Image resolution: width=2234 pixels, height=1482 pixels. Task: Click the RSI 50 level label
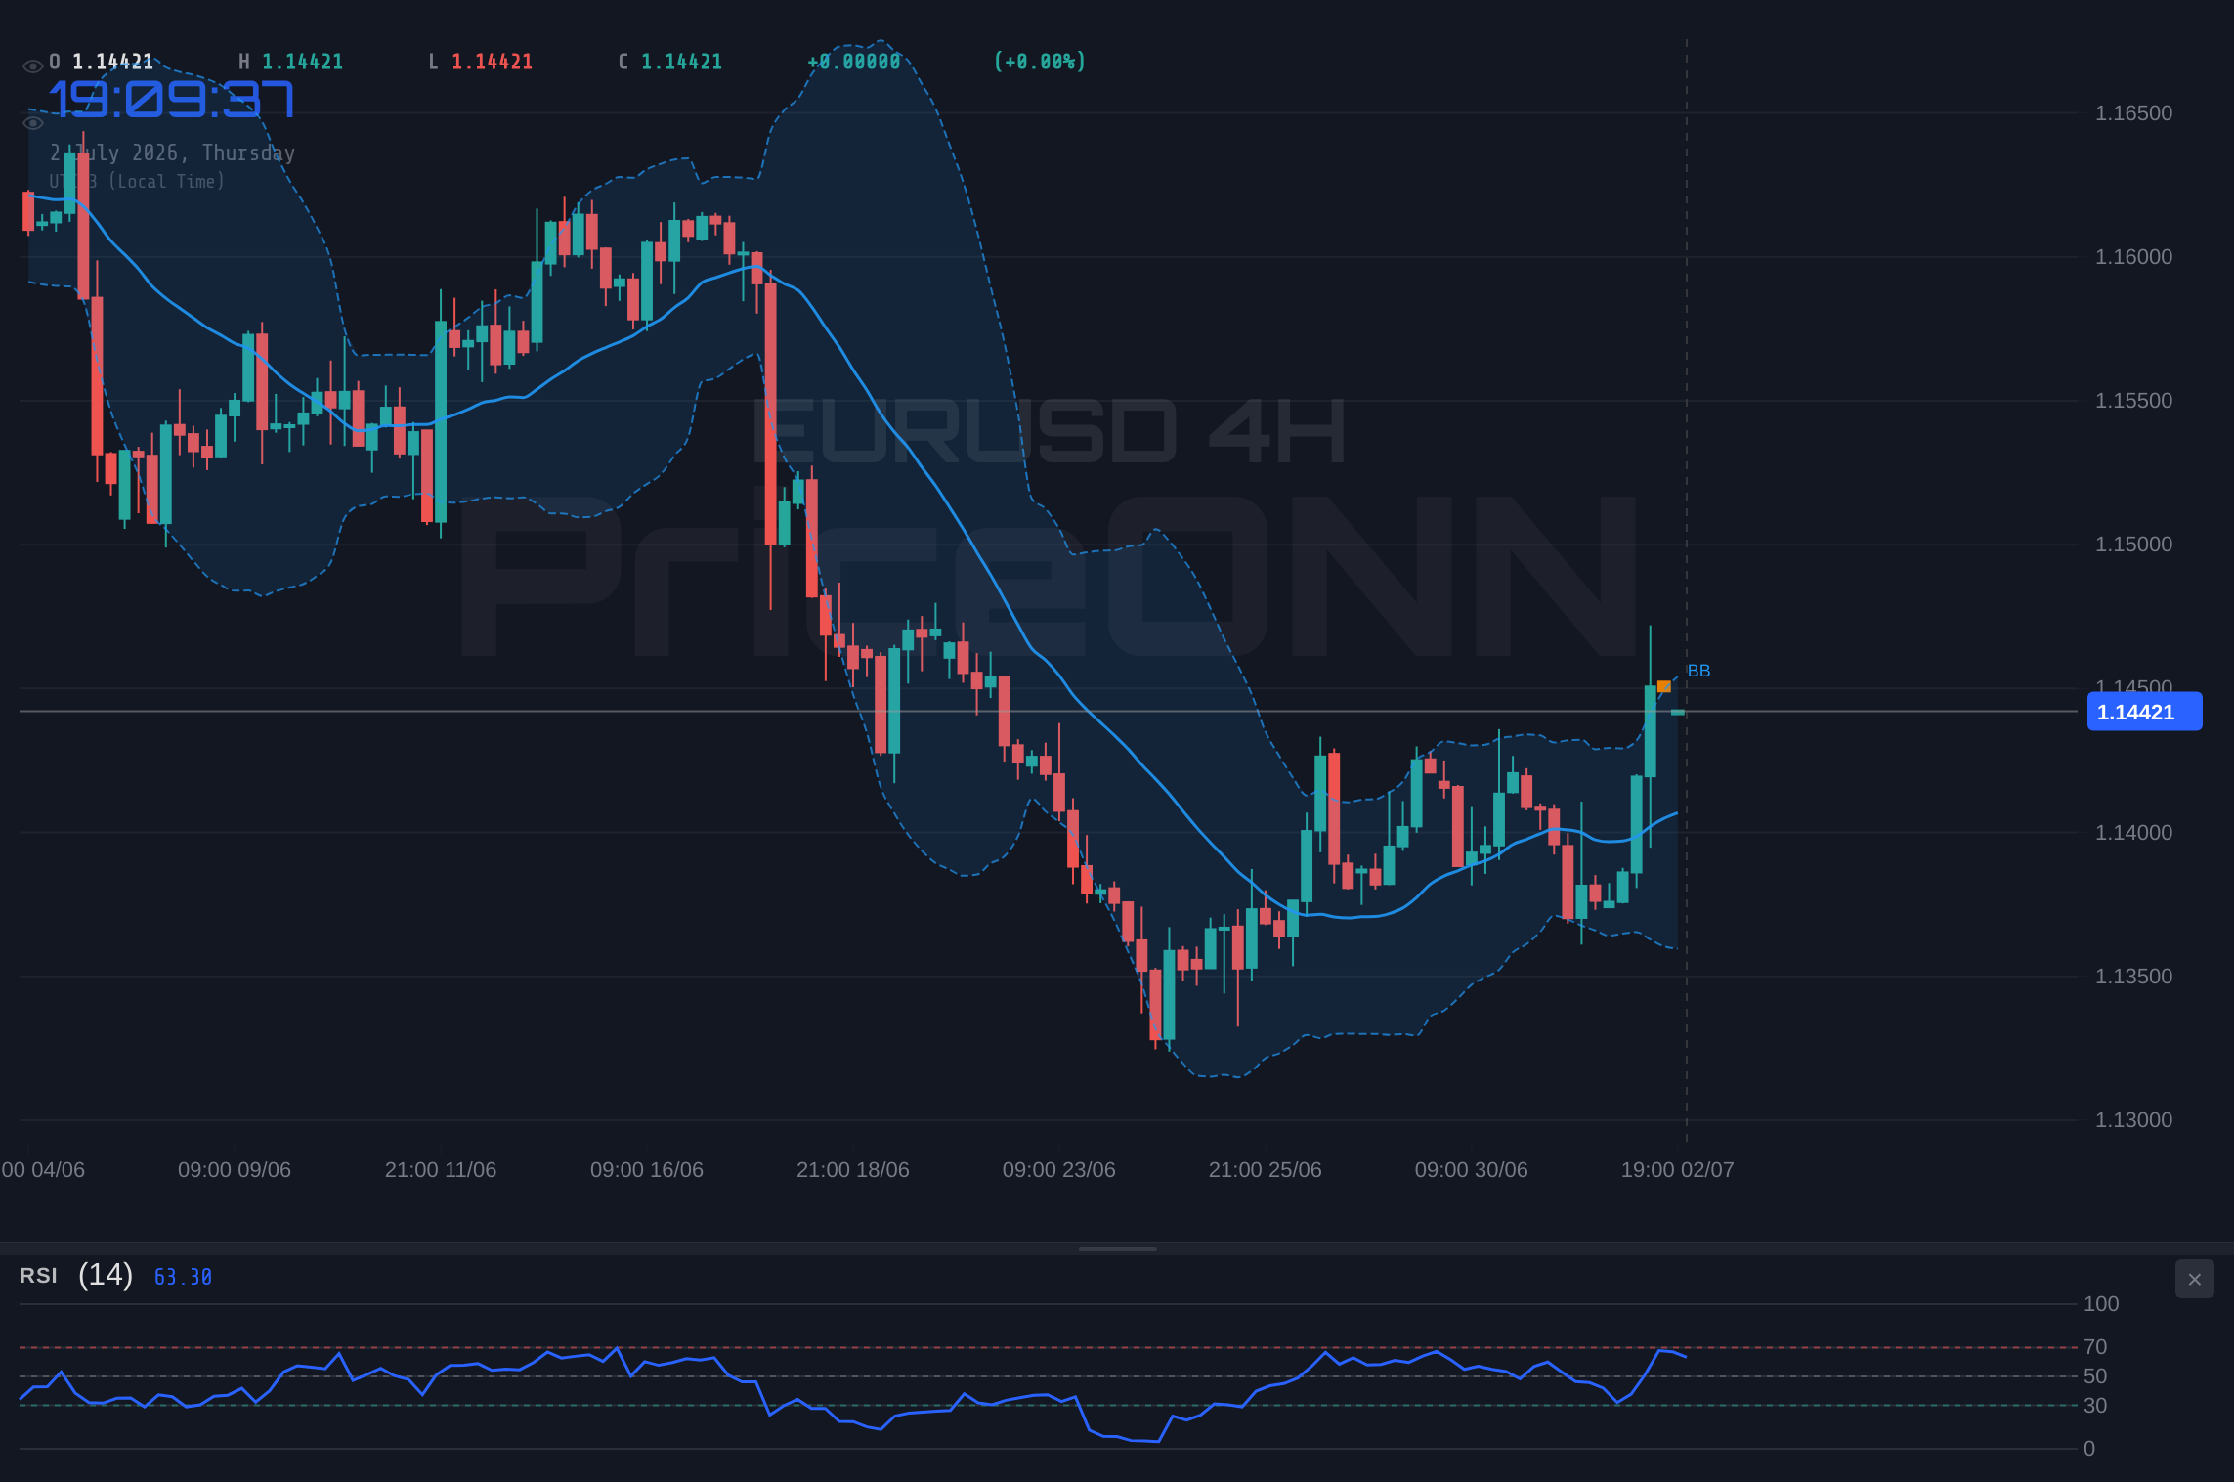pyautogui.click(x=2095, y=1376)
